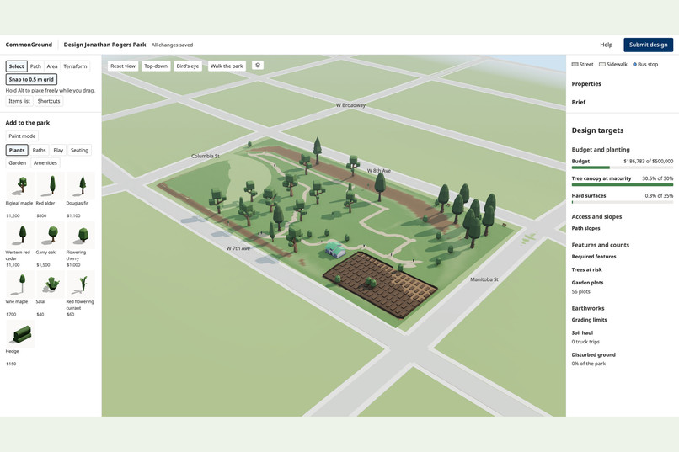Choose the Western red cedar icon
Screen dimensions: 679x452
pyautogui.click(x=20, y=235)
